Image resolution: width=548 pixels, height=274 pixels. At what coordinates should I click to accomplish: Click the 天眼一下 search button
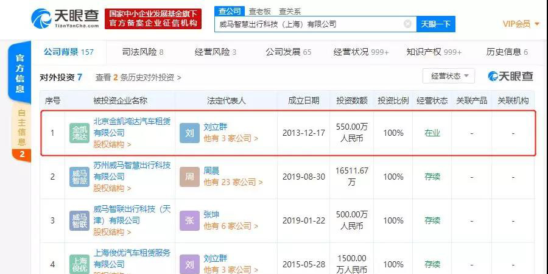click(435, 24)
